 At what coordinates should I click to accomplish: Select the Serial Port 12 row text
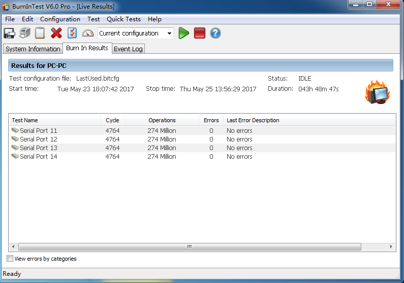[39, 139]
